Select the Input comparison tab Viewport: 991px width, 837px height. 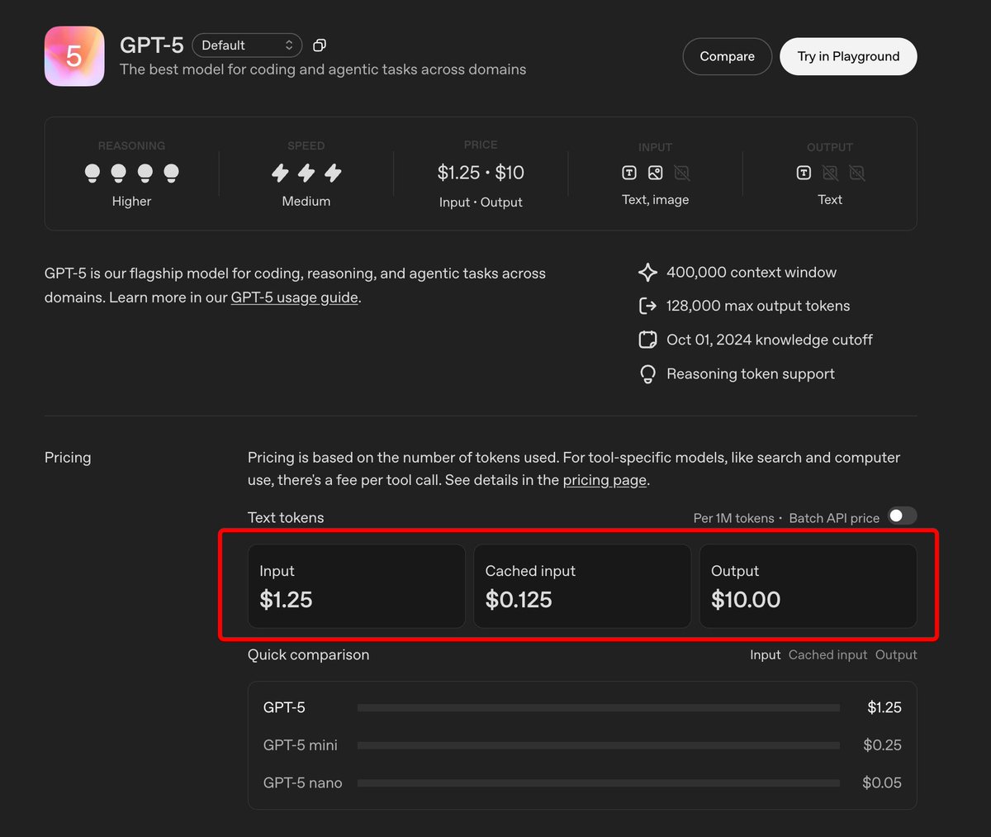tap(766, 654)
